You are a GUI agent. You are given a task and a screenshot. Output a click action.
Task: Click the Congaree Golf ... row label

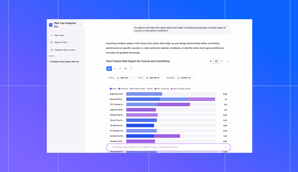(117, 141)
